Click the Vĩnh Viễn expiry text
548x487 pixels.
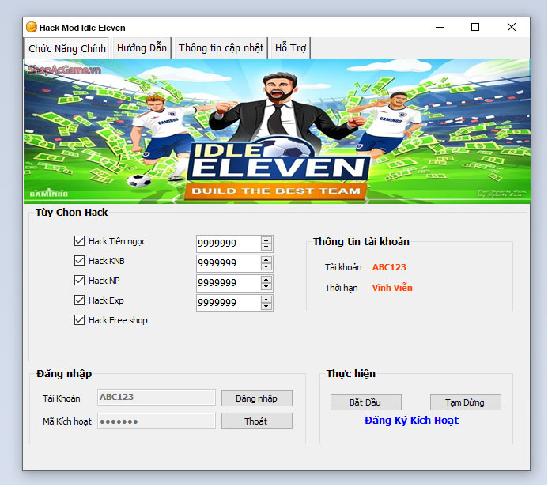pyautogui.click(x=392, y=288)
